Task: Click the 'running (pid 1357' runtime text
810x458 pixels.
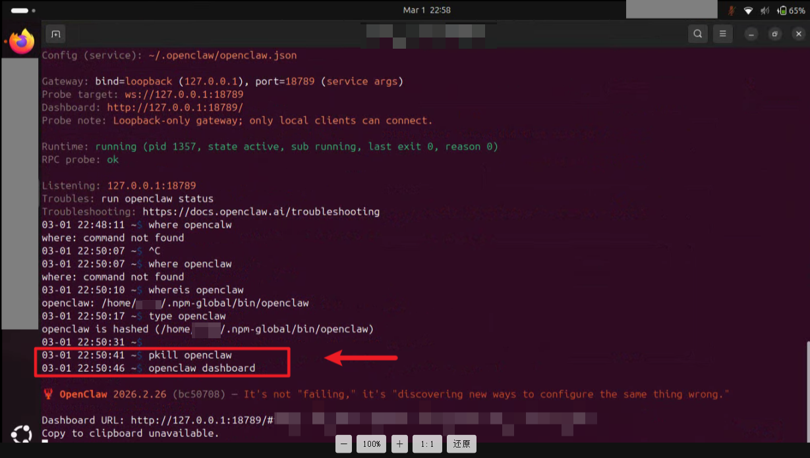Action: [x=146, y=147]
